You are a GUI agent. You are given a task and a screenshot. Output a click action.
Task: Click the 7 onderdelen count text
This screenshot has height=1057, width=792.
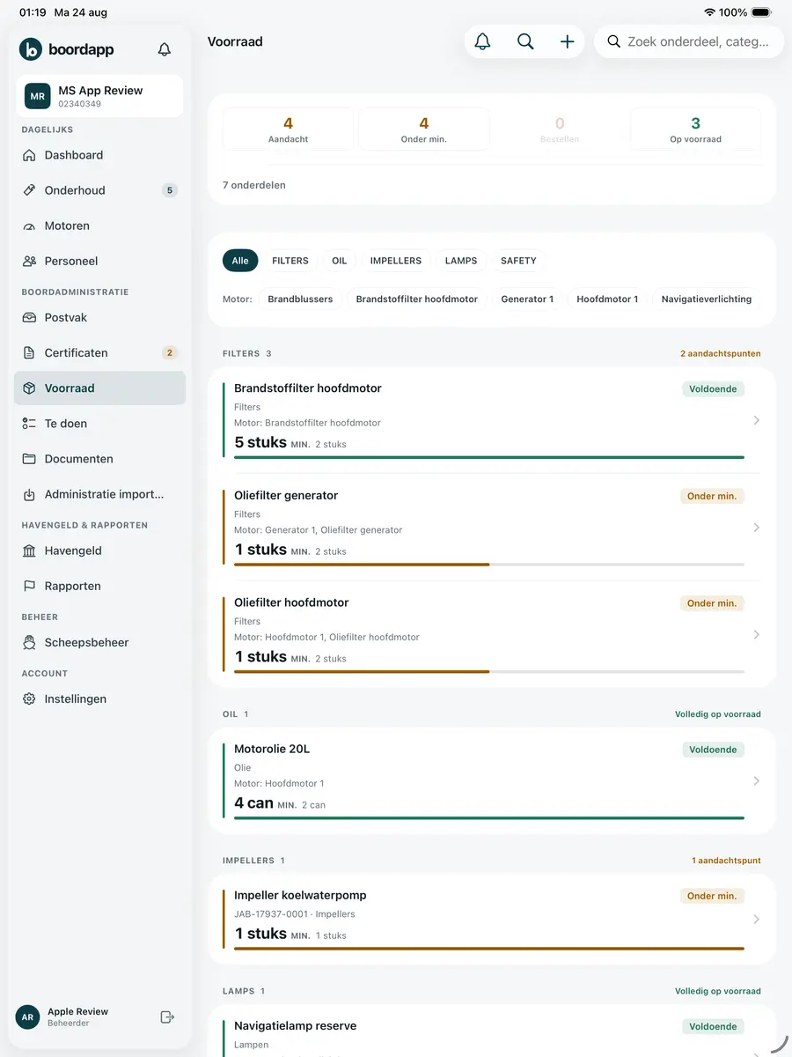coord(254,185)
